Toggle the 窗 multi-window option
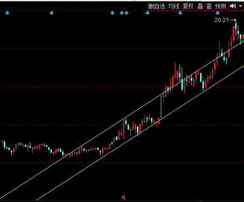The width and height of the screenshot is (244, 202). [209, 6]
